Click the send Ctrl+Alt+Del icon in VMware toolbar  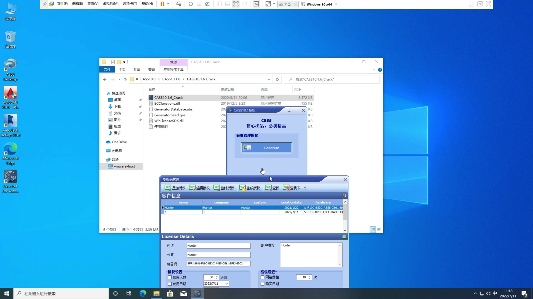point(179,4)
